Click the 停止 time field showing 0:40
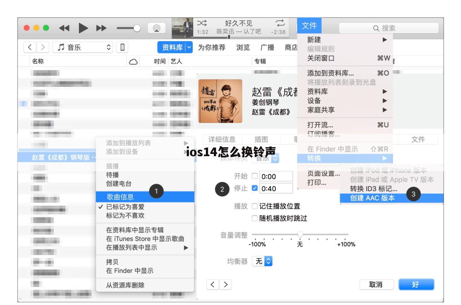This screenshot has height=305, width=461. point(276,188)
